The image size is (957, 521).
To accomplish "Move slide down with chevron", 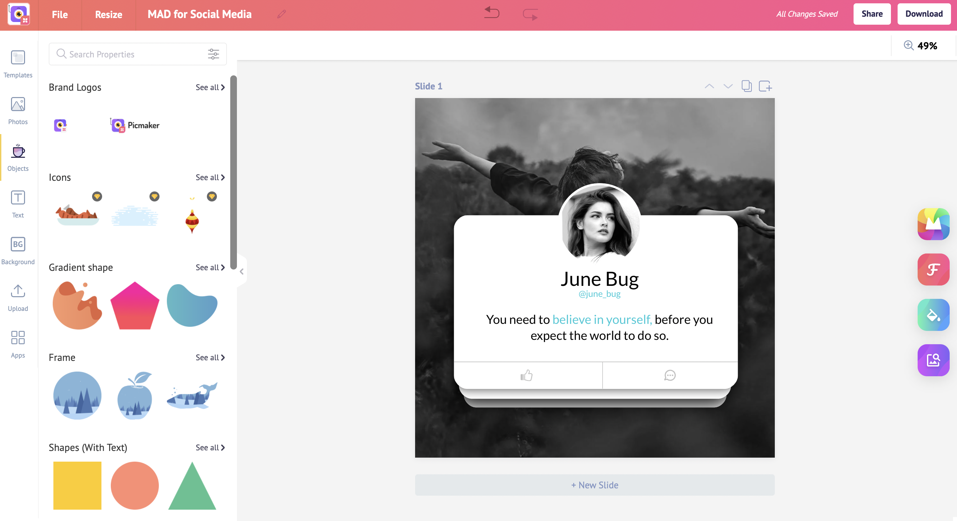I will [728, 86].
